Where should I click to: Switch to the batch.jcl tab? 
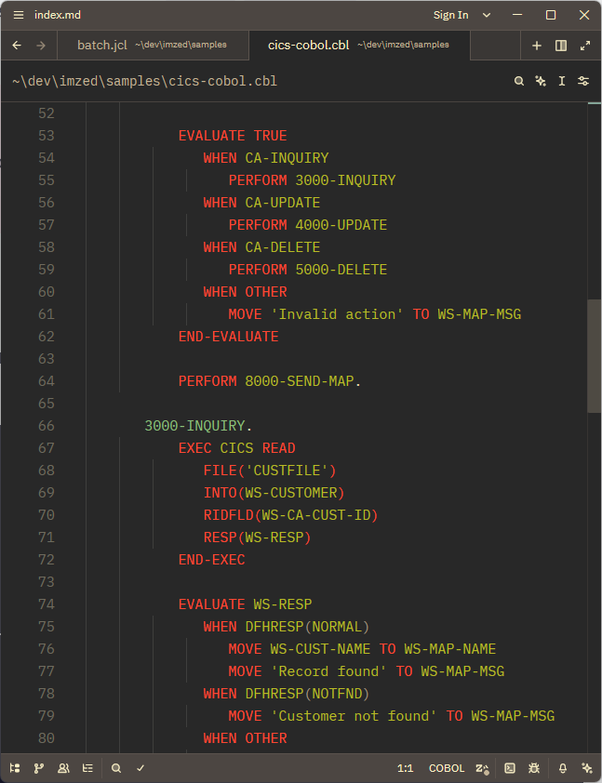[153, 46]
